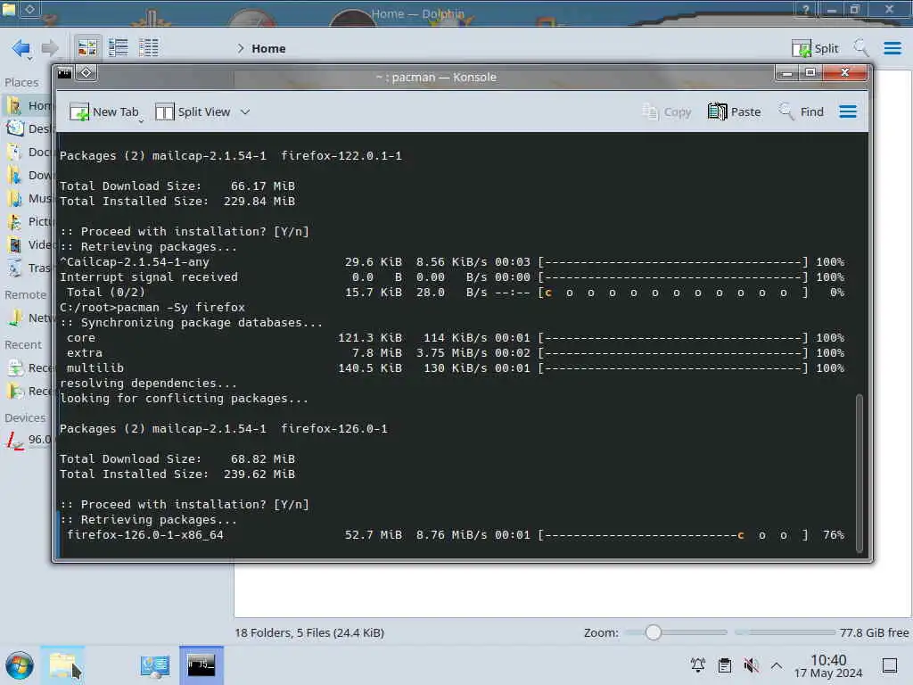Select Pictures in Places panel

tap(28, 222)
